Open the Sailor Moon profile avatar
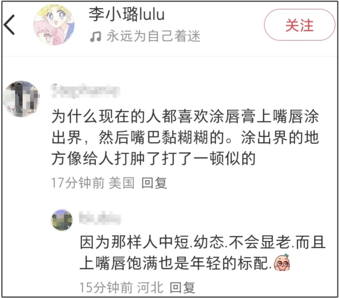The width and height of the screenshot is (339, 298). 54,24
